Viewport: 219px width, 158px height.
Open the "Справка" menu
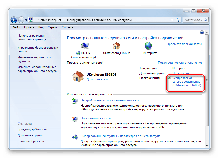pyautogui.click(x=68, y=27)
